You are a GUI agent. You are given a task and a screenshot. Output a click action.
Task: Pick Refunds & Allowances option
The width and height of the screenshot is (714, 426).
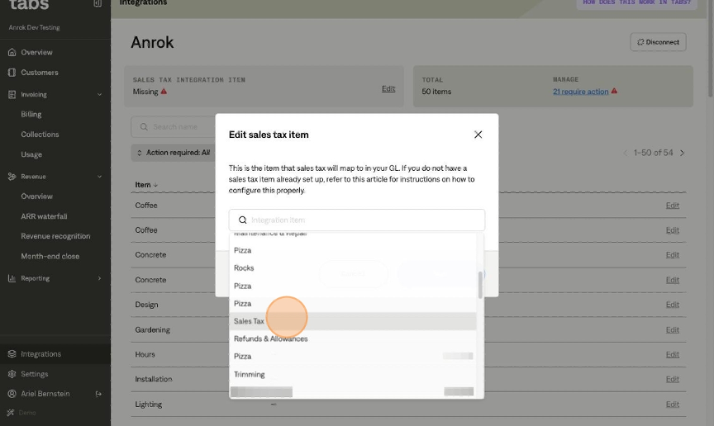pos(353,338)
